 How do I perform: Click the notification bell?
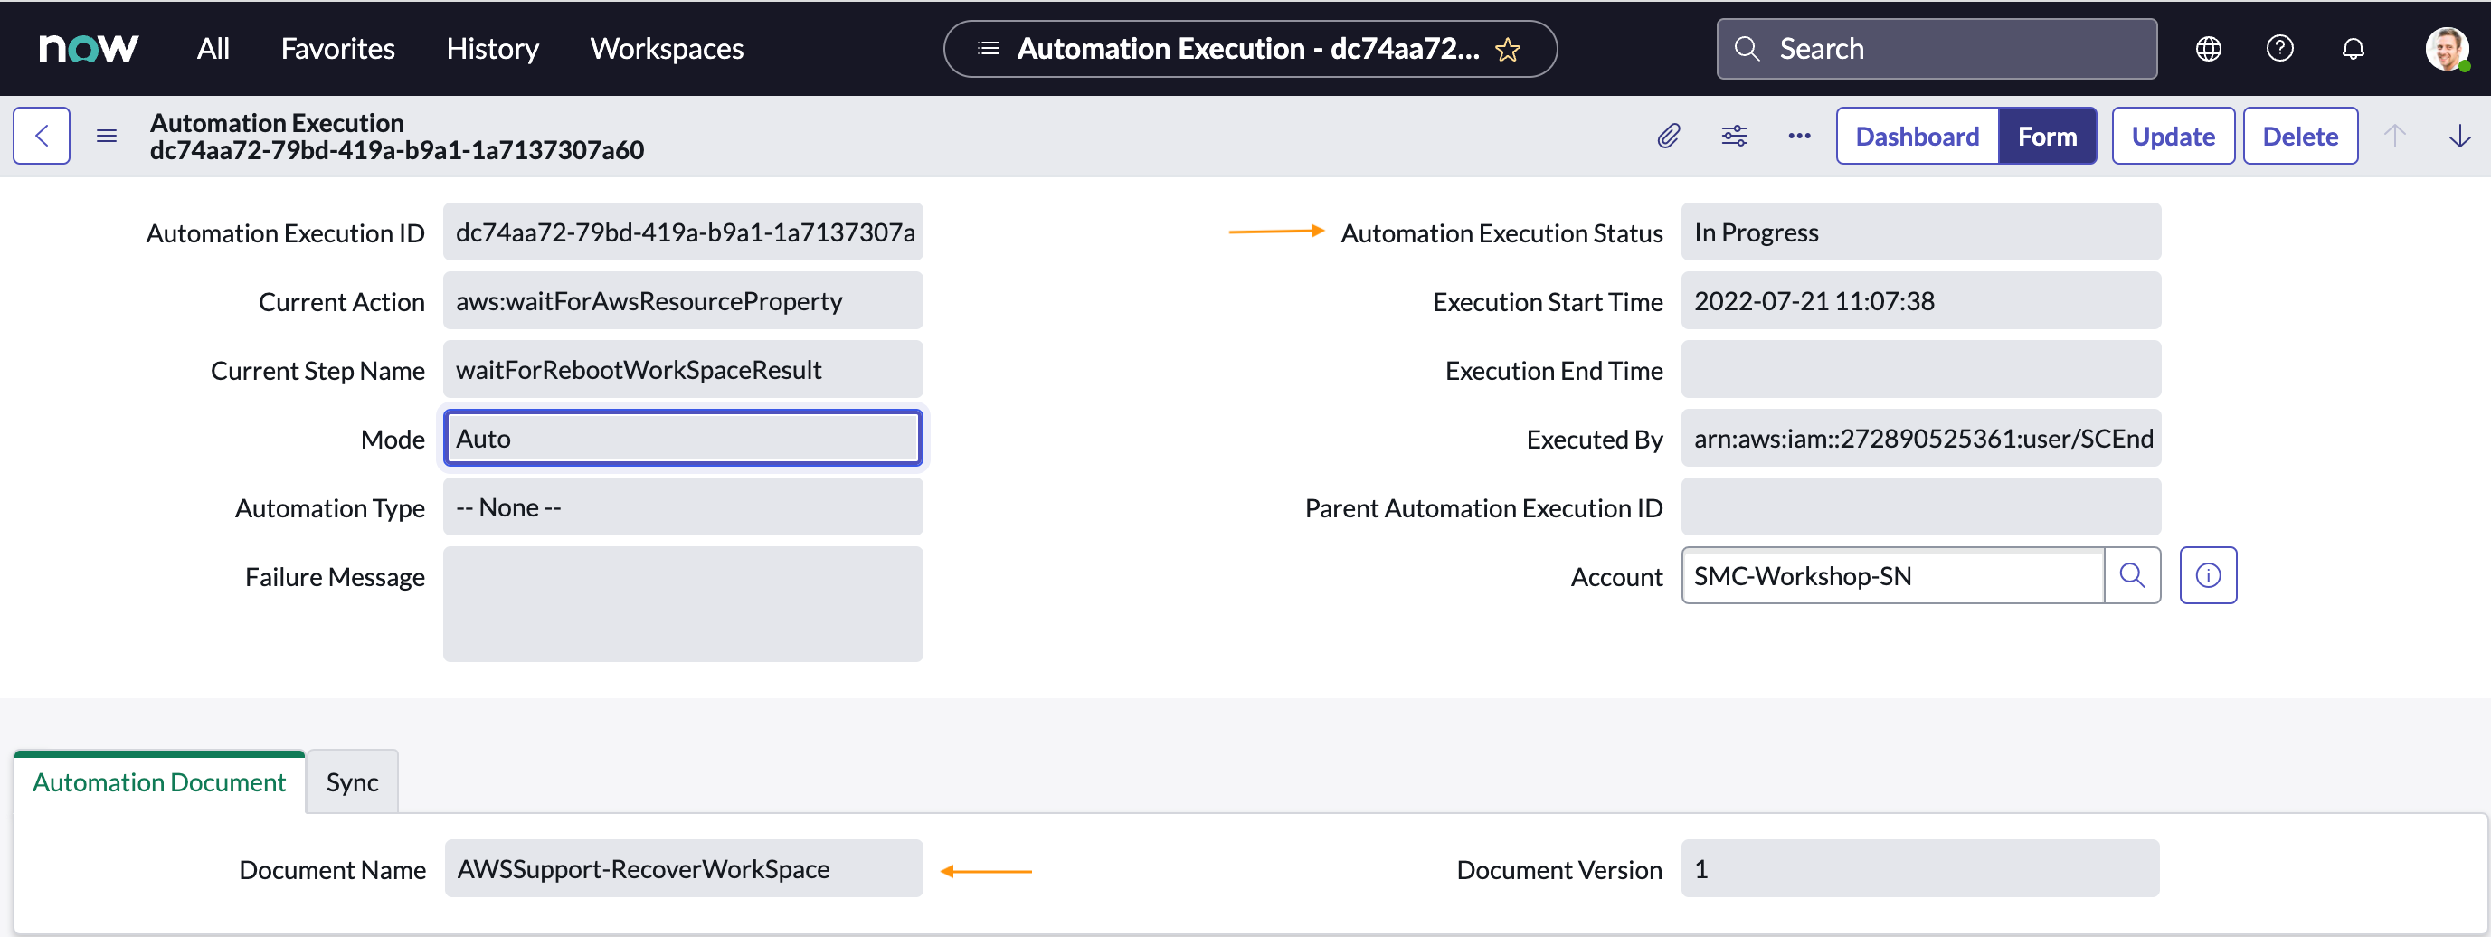(x=2353, y=48)
